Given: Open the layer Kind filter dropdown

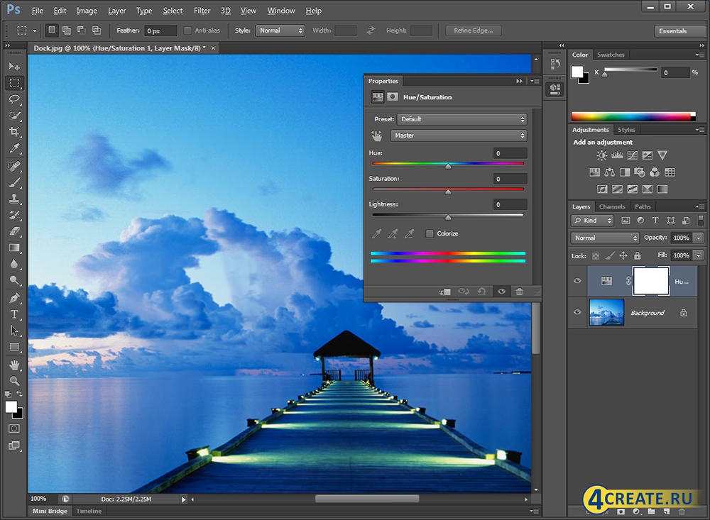Looking at the screenshot, I should click(592, 221).
